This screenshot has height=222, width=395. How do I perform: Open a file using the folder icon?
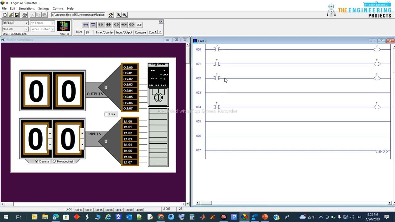pos(10,15)
